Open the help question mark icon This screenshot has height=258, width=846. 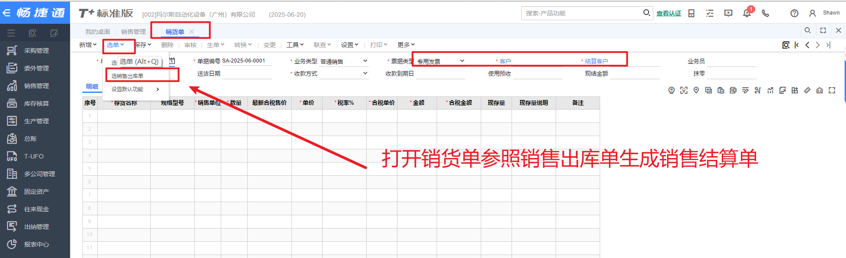click(794, 14)
